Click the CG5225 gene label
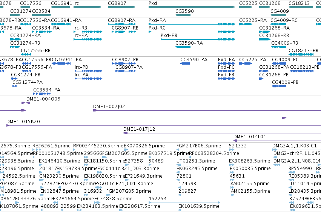This screenshot has height=212, width=321. (248, 3)
